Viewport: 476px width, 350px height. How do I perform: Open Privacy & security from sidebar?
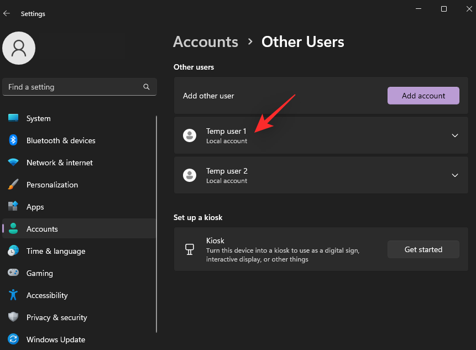coord(13,317)
